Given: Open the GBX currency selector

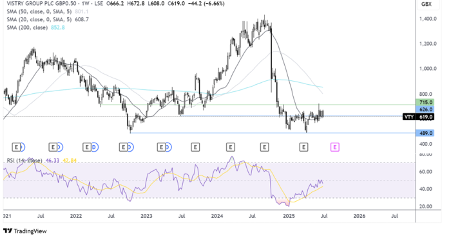Looking at the screenshot, I should [427, 4].
